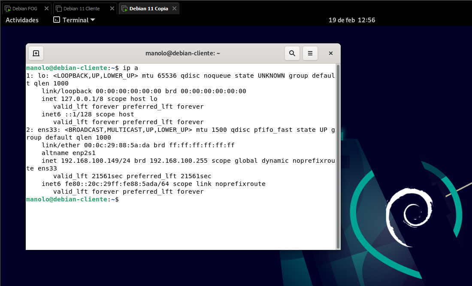Open a new terminal tab
The height and width of the screenshot is (286, 472).
[36, 53]
